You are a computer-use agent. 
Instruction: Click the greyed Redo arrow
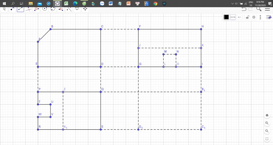(251, 9)
